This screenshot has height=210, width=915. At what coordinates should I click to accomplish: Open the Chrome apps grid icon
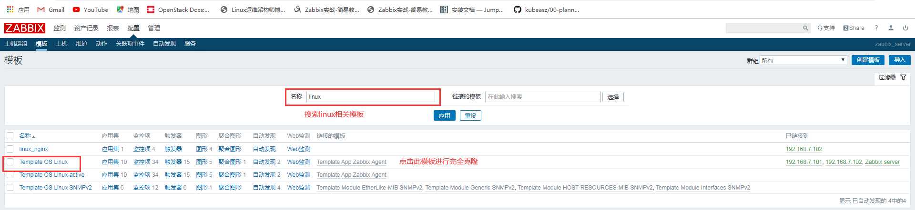[x=10, y=10]
